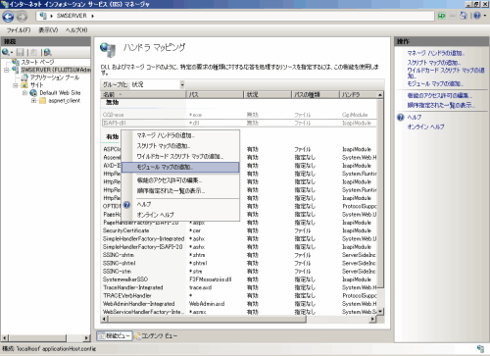Click the green refresh icon in address bar
Screen dimensions: 490x356
point(442,16)
